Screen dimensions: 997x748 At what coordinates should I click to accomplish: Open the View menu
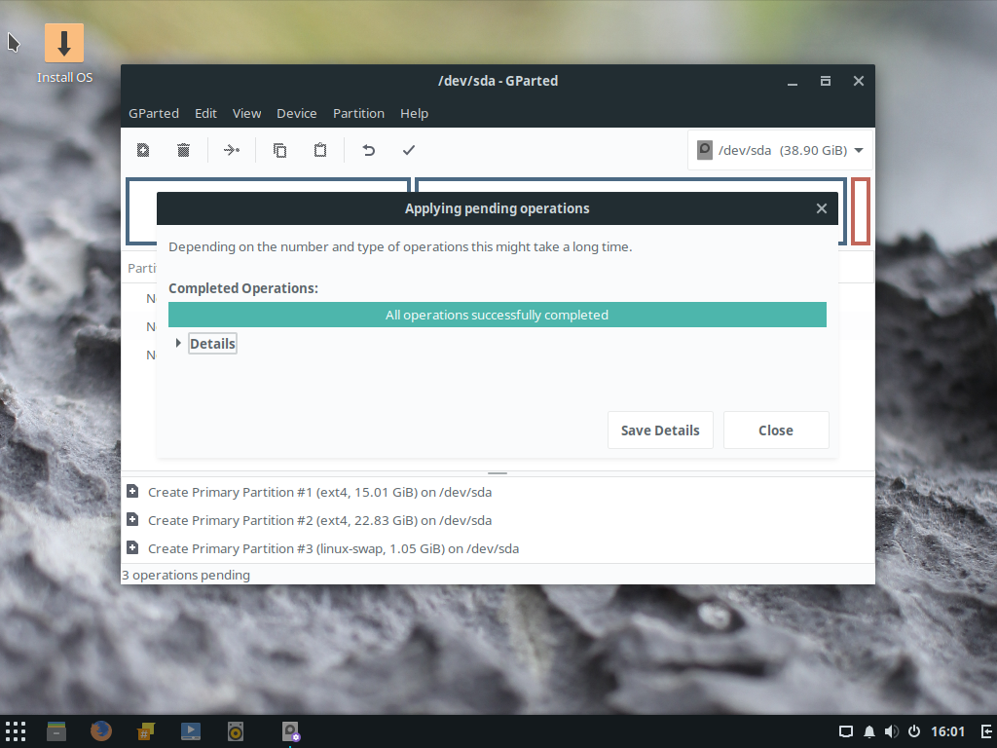tap(246, 113)
